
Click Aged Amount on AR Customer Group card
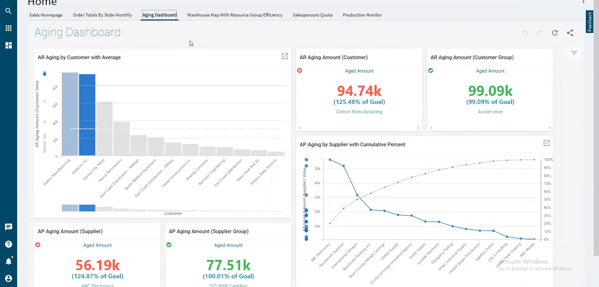point(490,71)
